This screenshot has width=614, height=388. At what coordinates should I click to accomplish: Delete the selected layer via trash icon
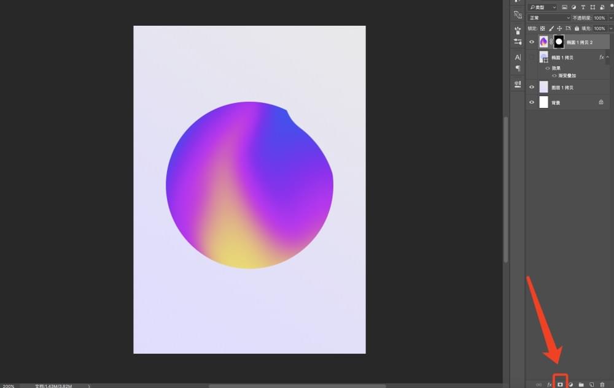pyautogui.click(x=602, y=384)
